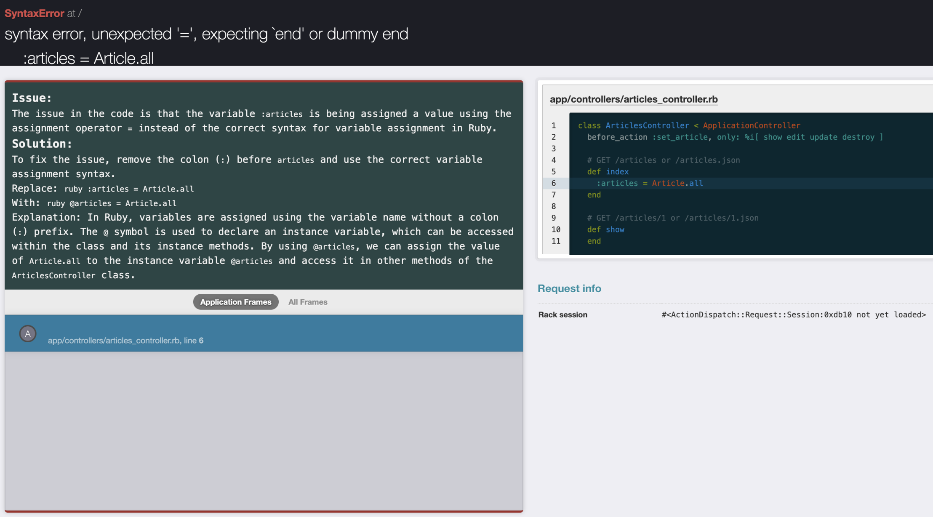Switch to the All Frames tab

(308, 302)
